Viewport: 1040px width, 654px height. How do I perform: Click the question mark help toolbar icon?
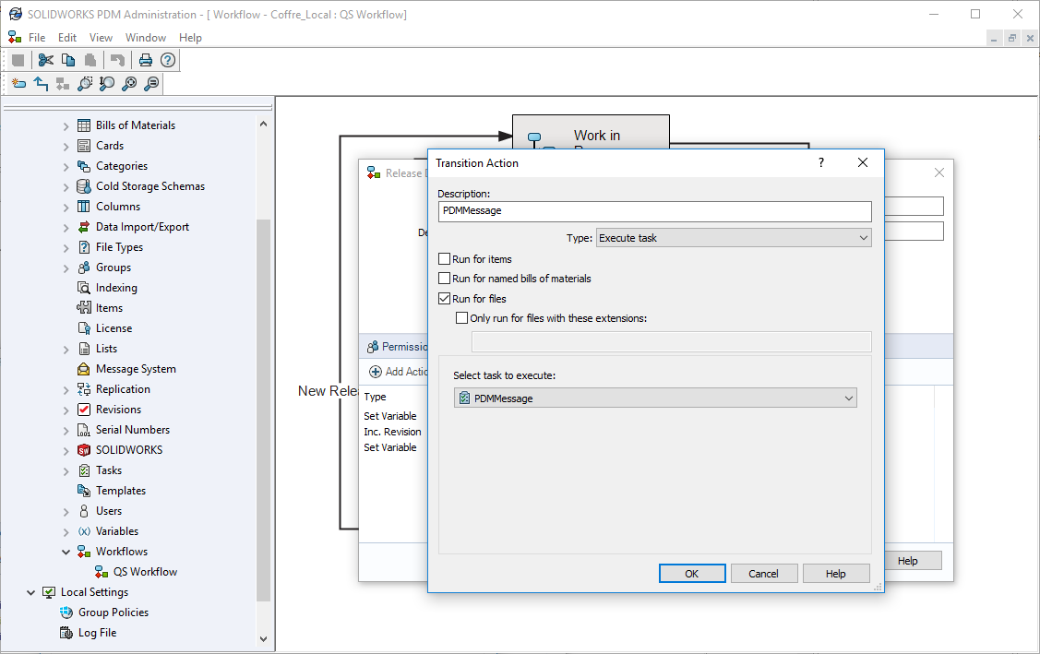coord(168,60)
